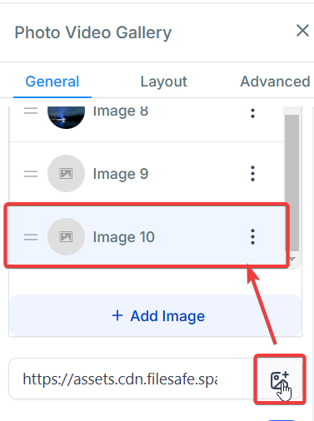Click the Image 10 placeholder thumbnail
This screenshot has width=314, height=421.
tap(66, 237)
